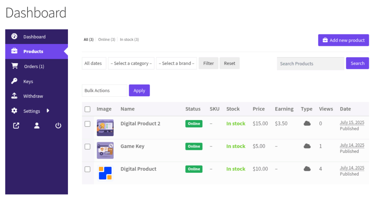This screenshot has width=391, height=200.
Task: Open the Digital Product name link priced $10.00
Action: click(138, 169)
